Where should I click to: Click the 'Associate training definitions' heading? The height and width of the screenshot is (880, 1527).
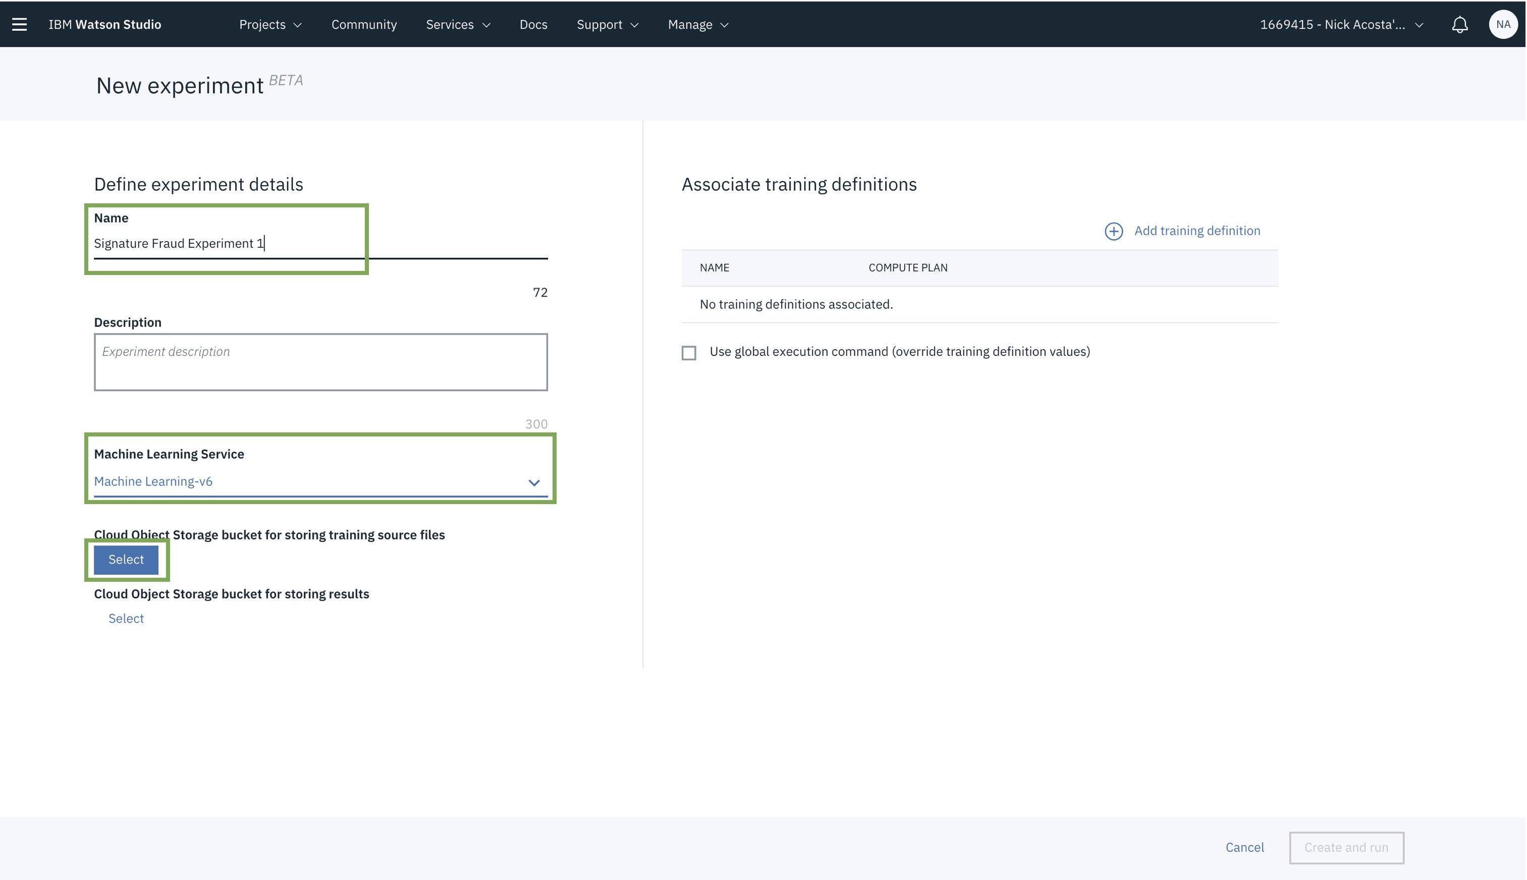pyautogui.click(x=799, y=184)
